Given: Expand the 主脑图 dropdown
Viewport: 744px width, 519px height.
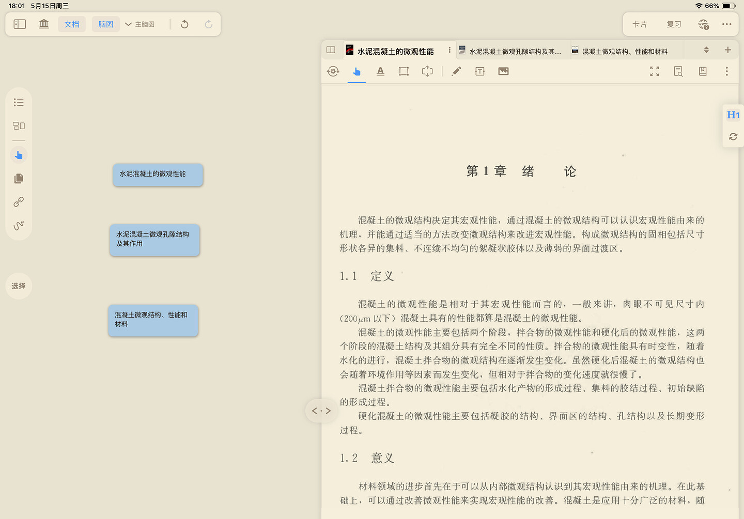Looking at the screenshot, I should 140,24.
